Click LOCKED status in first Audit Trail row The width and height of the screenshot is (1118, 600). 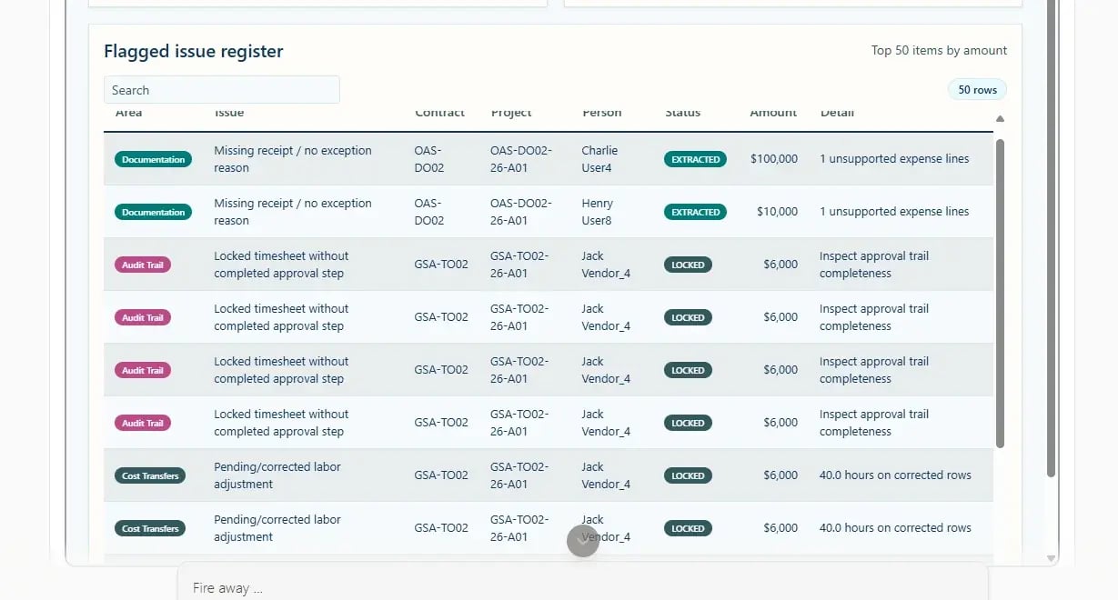pos(688,265)
